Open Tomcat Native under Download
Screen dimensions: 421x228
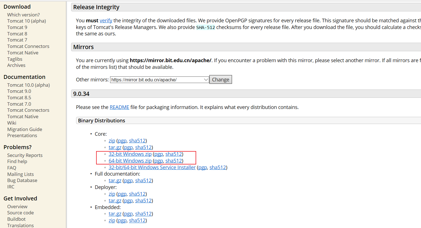point(23,53)
